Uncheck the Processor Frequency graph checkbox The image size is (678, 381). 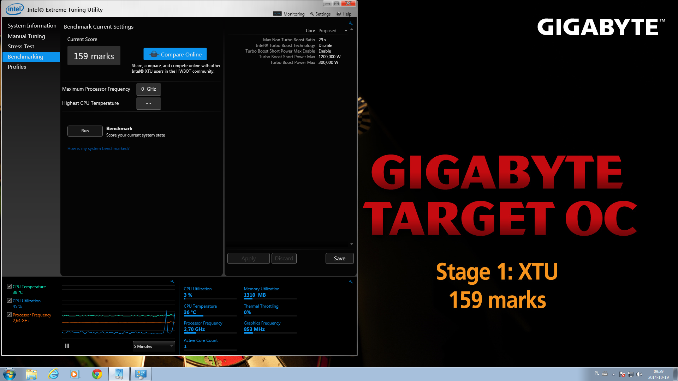coord(9,315)
